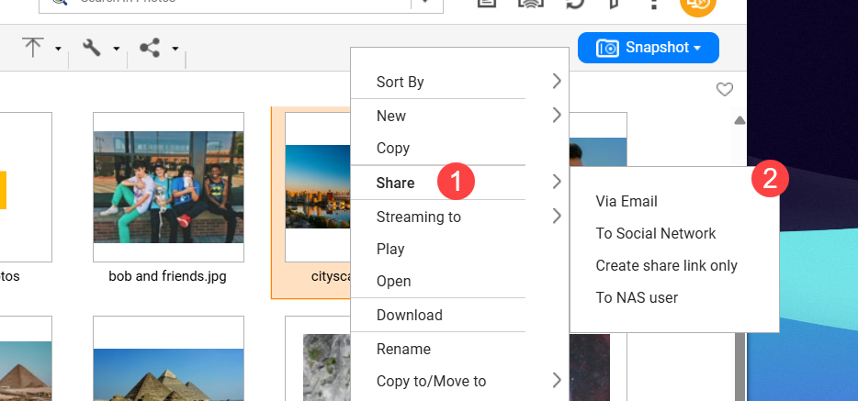Click the upload arrow icon in toolbar
858x401 pixels.
[x=33, y=48]
